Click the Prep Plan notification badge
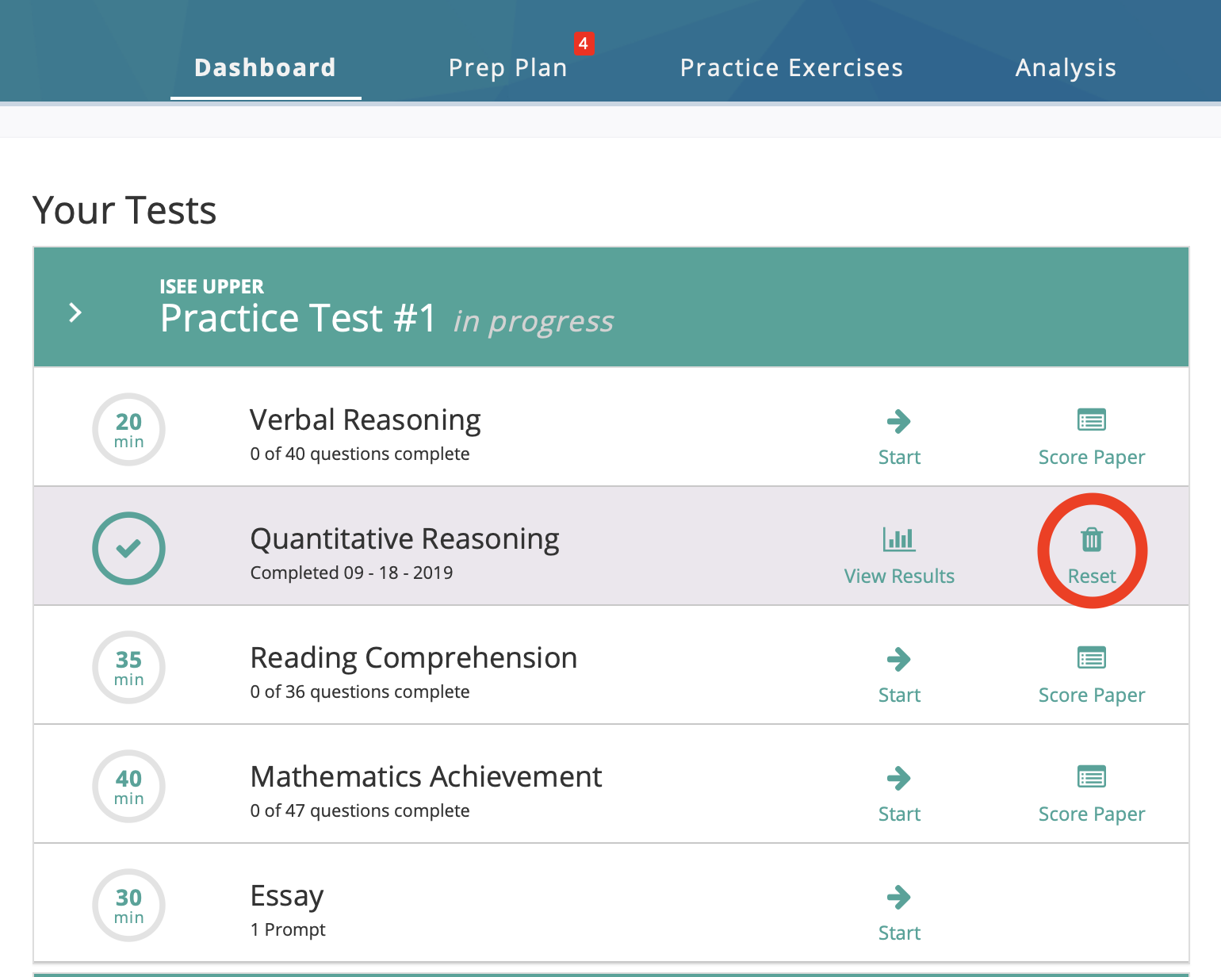This screenshot has height=977, width=1221. point(584,44)
